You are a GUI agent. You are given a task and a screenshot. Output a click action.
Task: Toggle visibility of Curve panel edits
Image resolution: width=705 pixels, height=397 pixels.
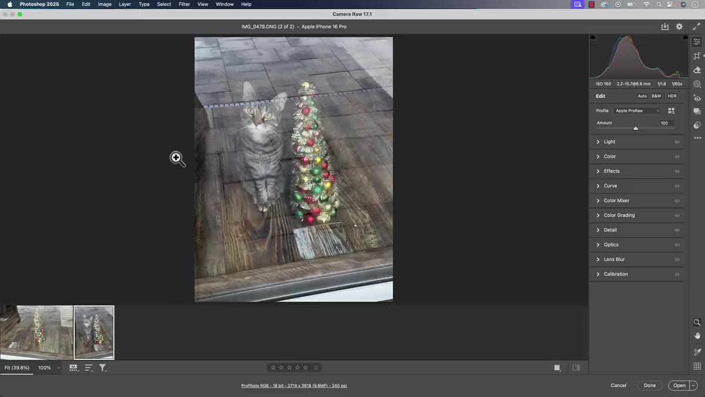677,186
